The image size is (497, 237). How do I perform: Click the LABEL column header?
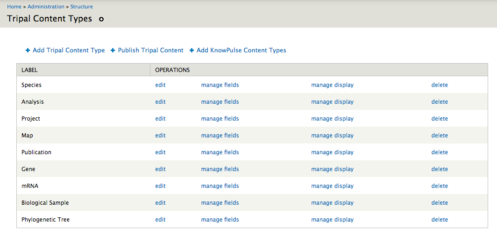click(83, 70)
